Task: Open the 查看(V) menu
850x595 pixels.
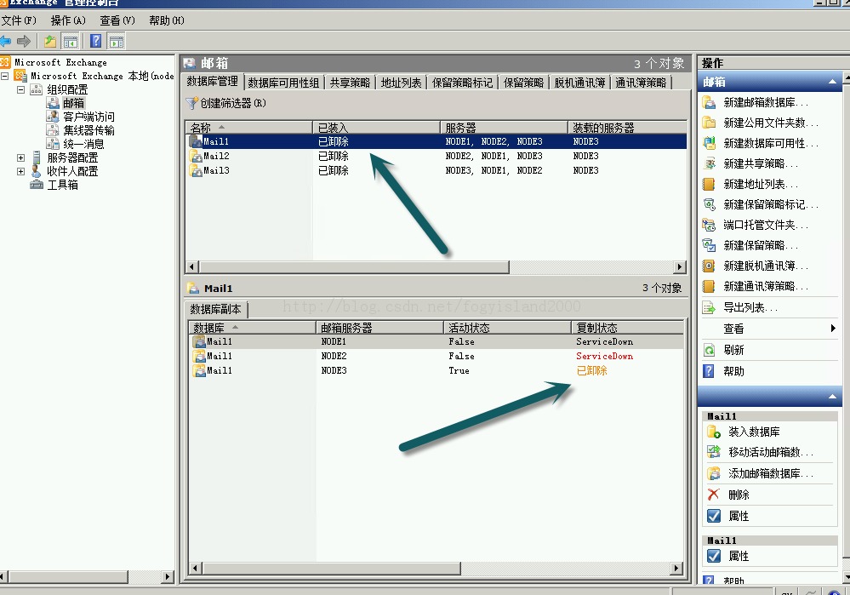Action: pyautogui.click(x=117, y=20)
